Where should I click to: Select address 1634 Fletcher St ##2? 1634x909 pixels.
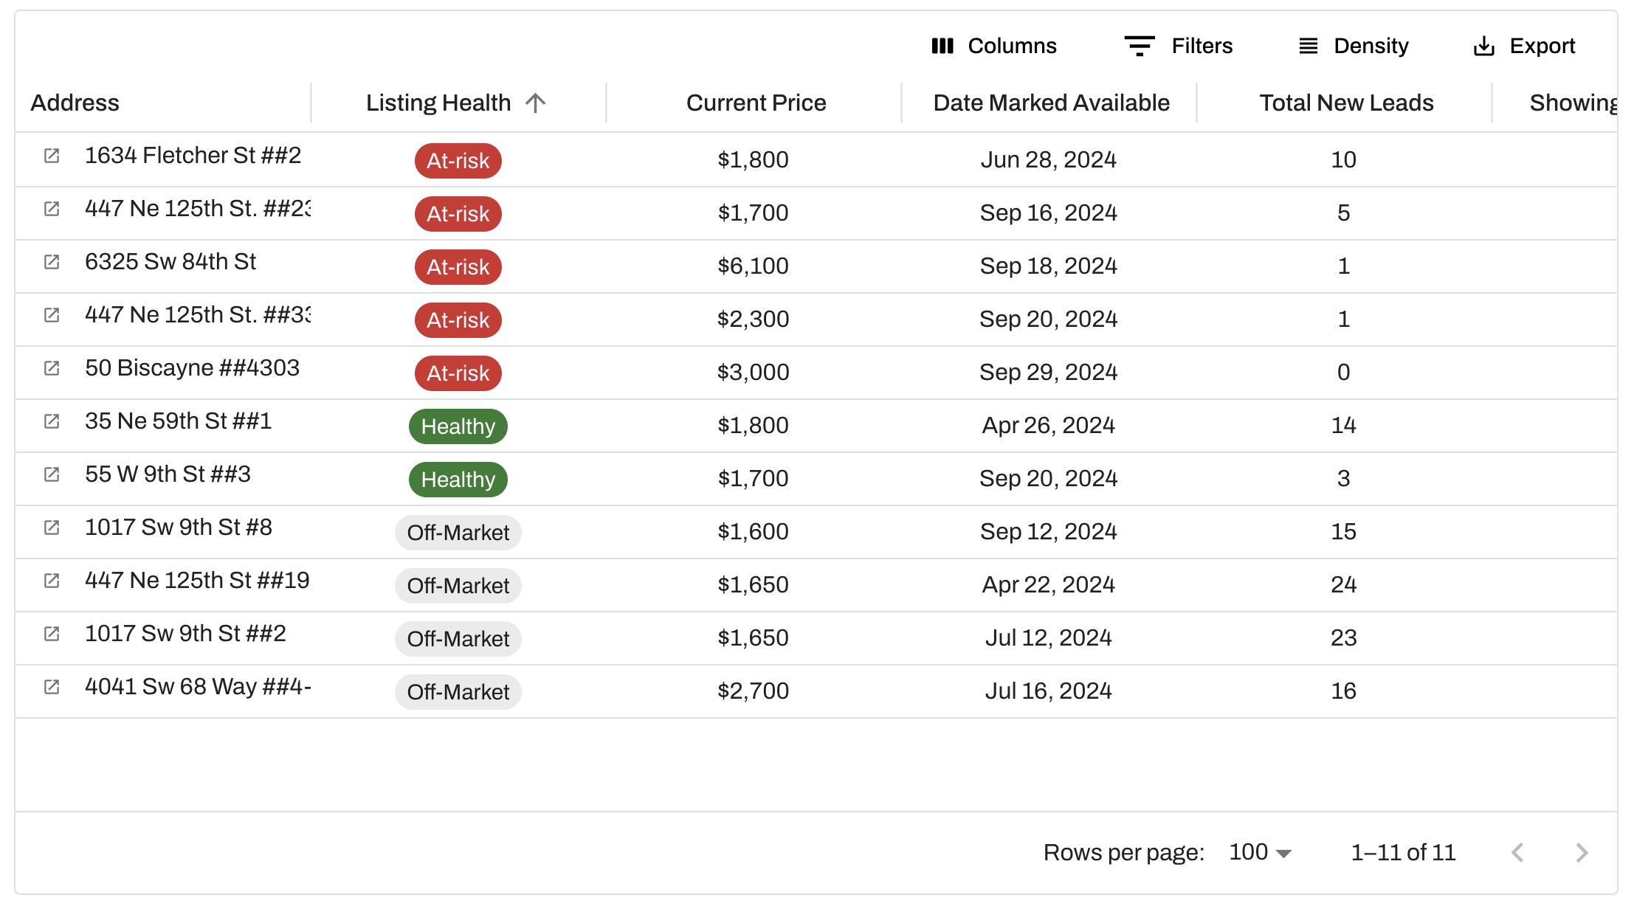(x=193, y=156)
